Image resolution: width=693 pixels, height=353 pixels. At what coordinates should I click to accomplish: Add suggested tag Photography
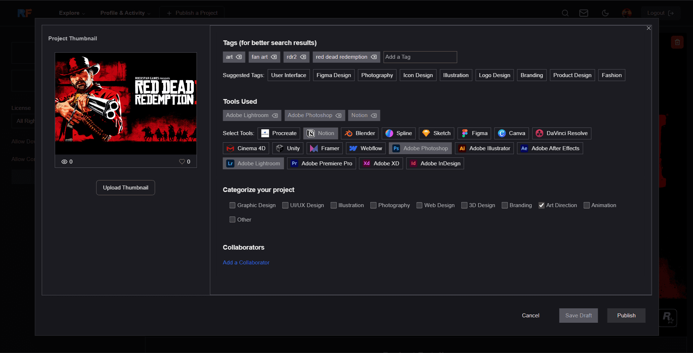tap(377, 75)
